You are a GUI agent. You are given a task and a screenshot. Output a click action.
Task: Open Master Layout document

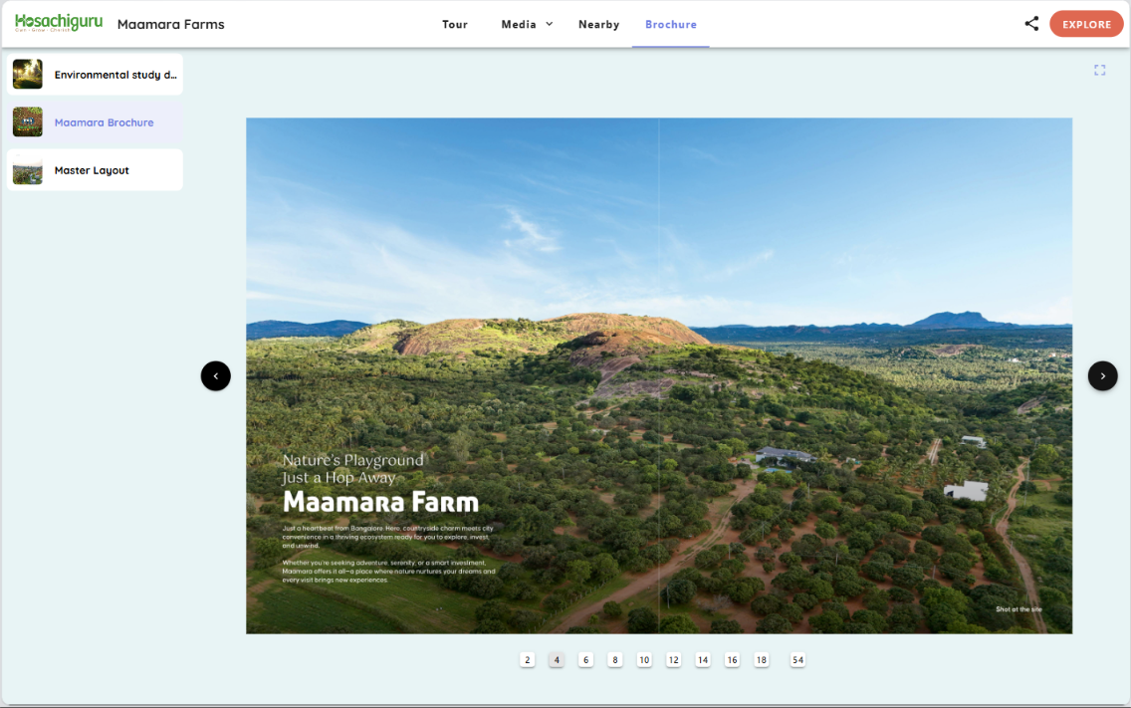[95, 170]
